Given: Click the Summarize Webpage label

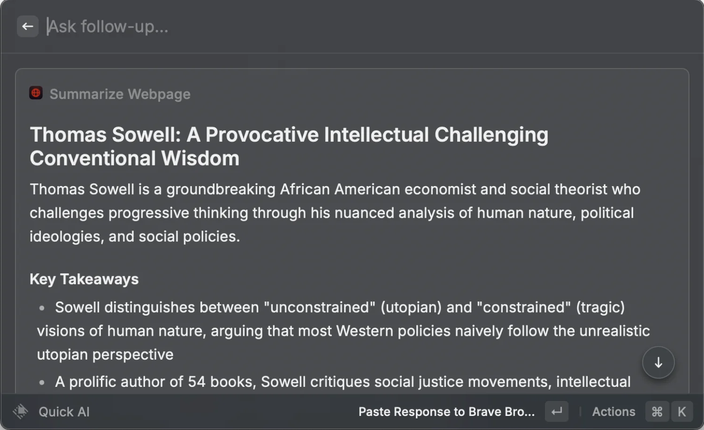Looking at the screenshot, I should click(120, 94).
